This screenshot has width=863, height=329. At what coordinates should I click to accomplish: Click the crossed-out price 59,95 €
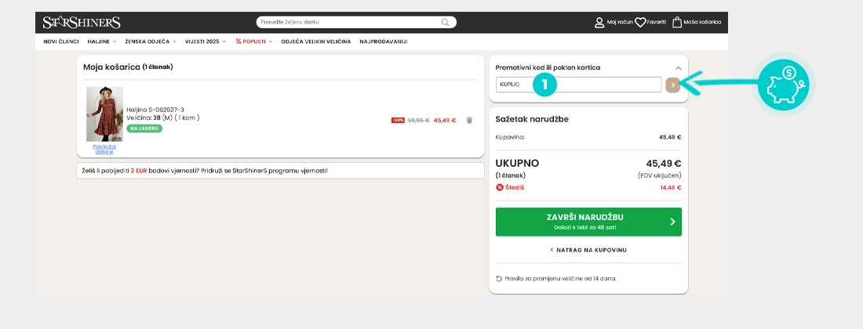tap(418, 121)
